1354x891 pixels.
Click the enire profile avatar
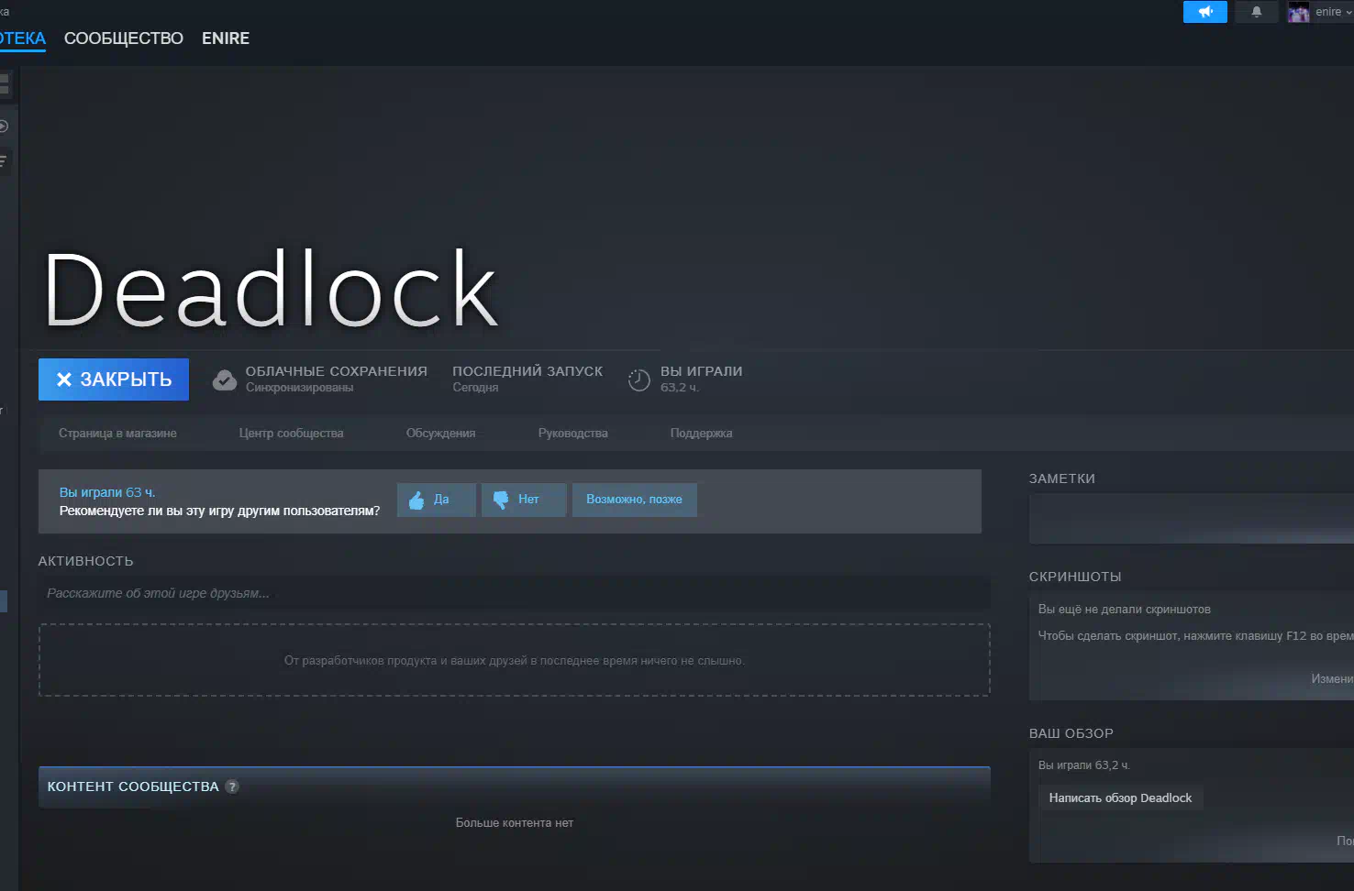coord(1298,12)
